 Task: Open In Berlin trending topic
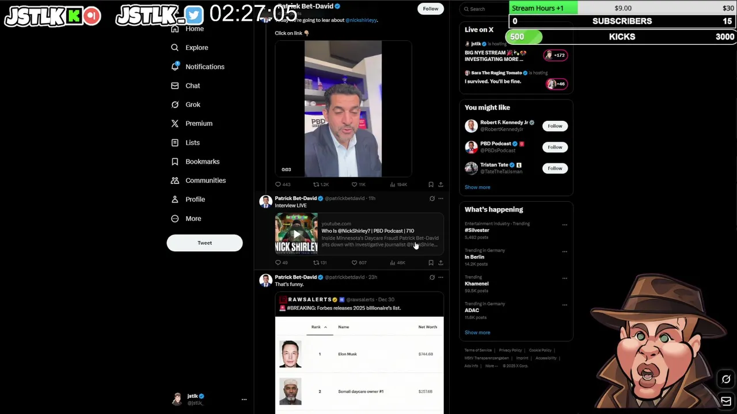(474, 257)
